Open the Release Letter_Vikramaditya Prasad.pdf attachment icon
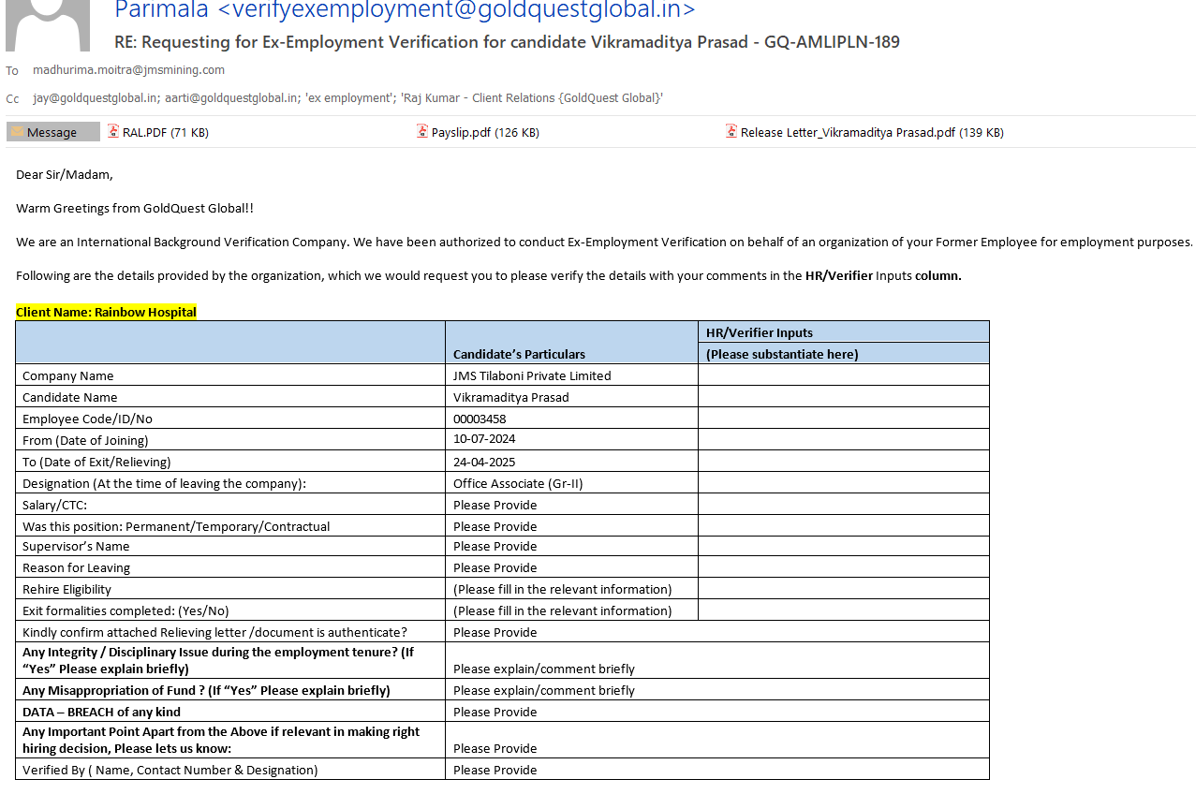The height and width of the screenshot is (794, 1196). click(x=731, y=132)
